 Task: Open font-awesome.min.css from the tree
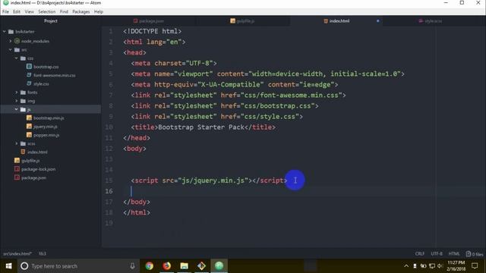click(x=54, y=75)
